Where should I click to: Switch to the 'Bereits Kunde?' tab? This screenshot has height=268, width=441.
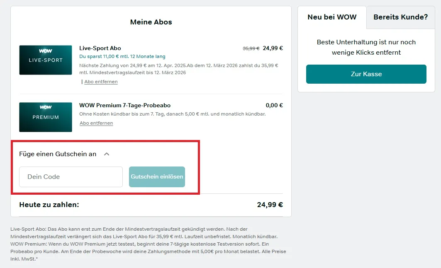click(x=400, y=17)
